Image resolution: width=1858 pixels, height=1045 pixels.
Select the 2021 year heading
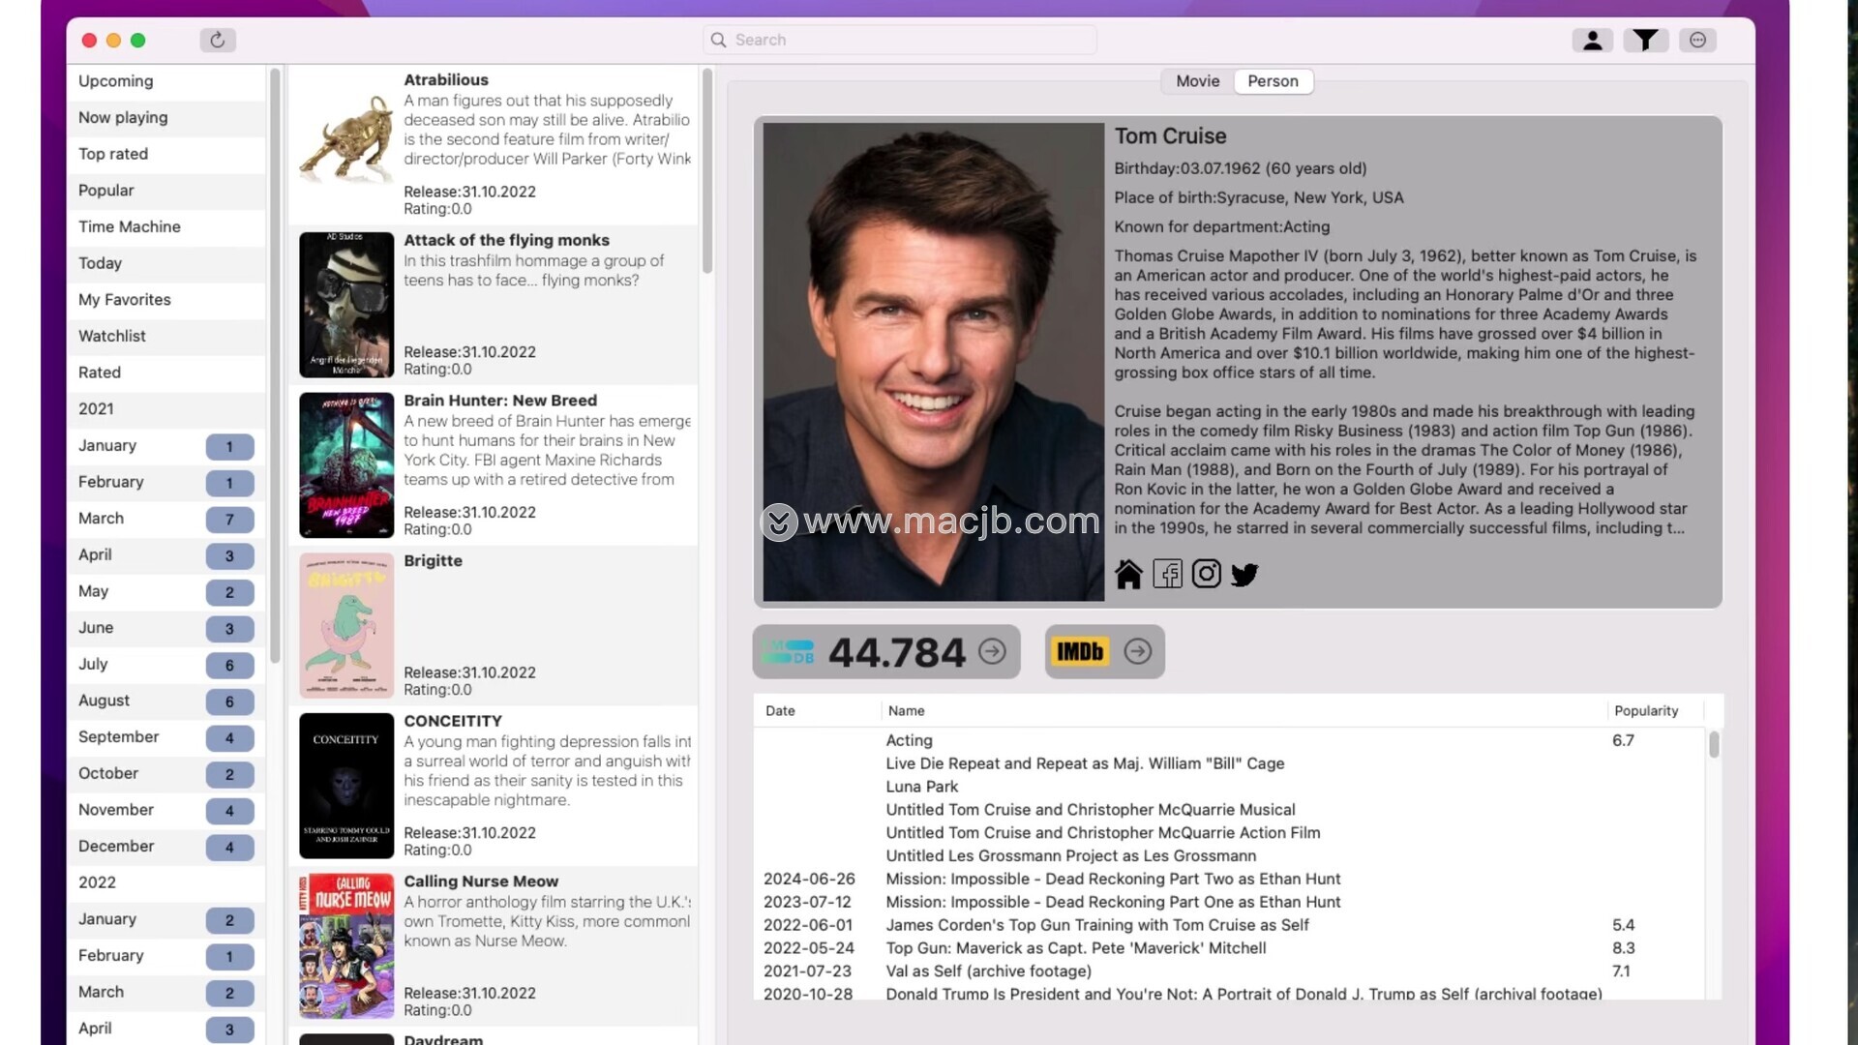166,409
